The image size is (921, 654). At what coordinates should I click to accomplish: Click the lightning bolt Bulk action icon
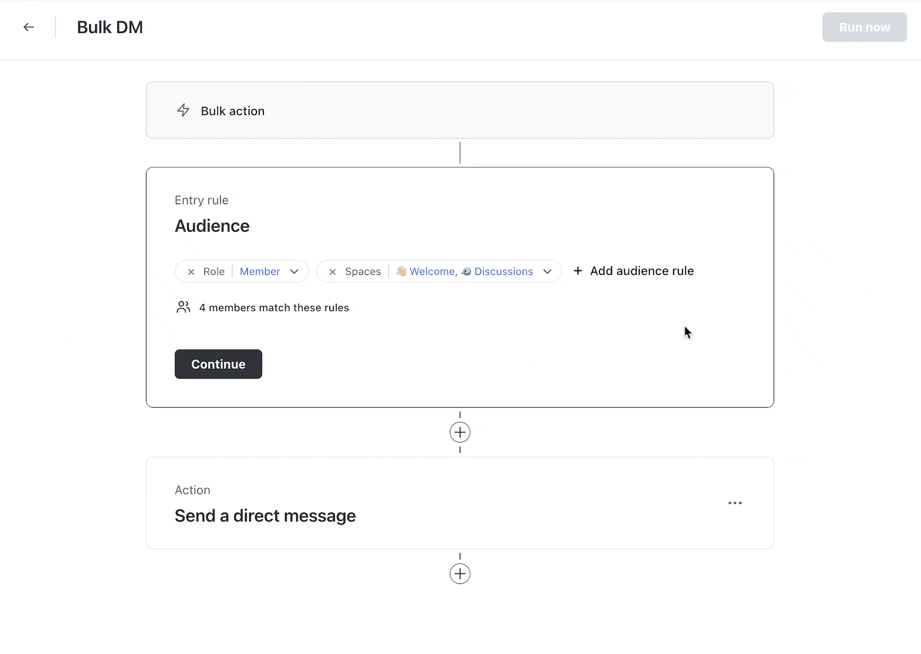pos(183,111)
